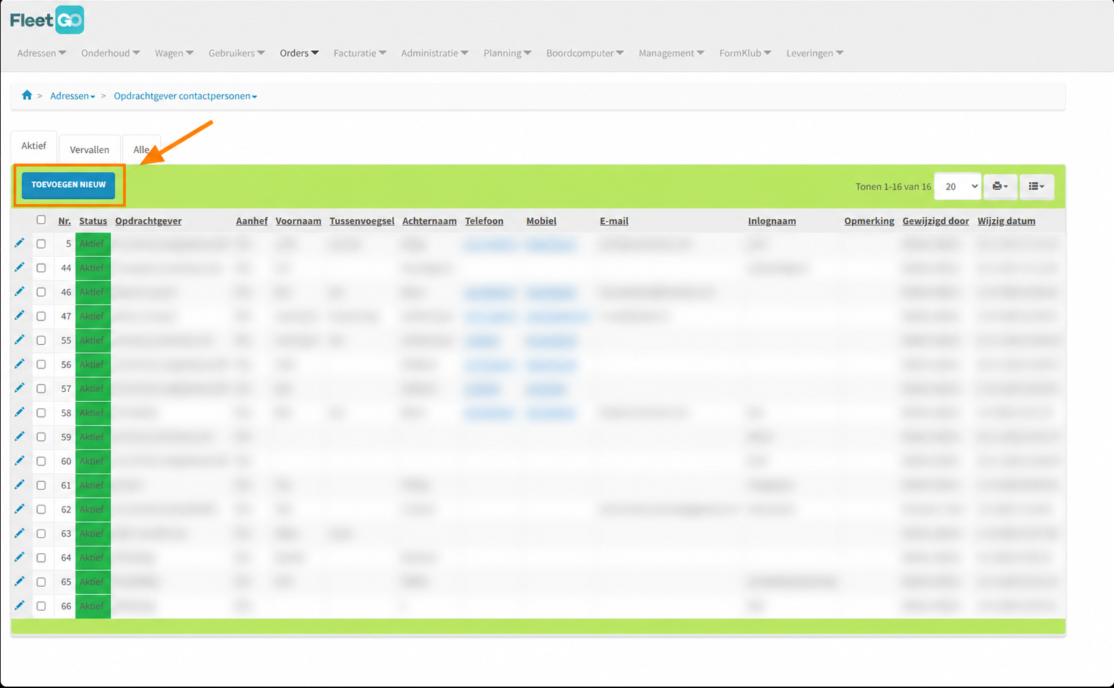Sort by the Wijzig datum column header

[1006, 221]
